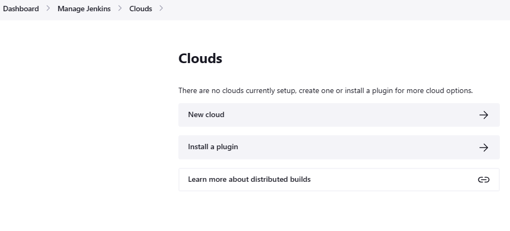Go to Dashboard via breadcrumb
The width and height of the screenshot is (510, 231).
(21, 9)
